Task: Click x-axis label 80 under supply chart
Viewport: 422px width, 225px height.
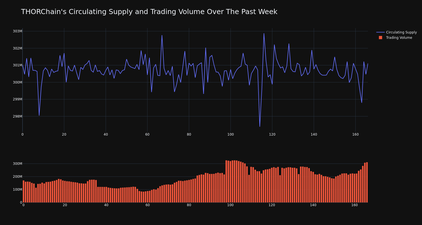Action: click(189, 134)
